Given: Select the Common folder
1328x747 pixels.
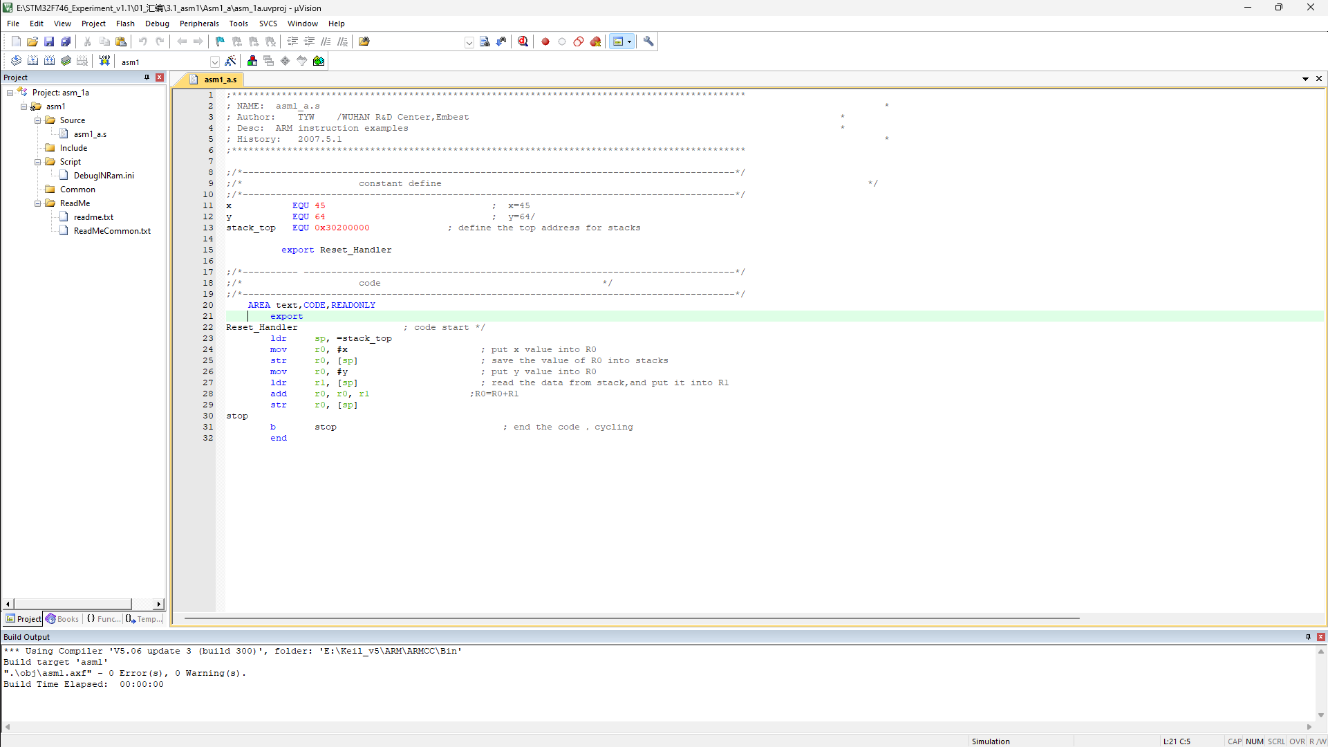Looking at the screenshot, I should 77,190.
